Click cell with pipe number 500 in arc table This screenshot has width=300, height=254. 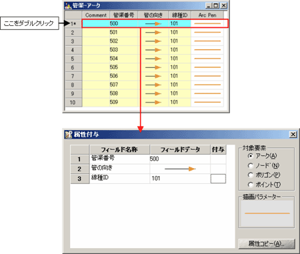click(x=124, y=23)
